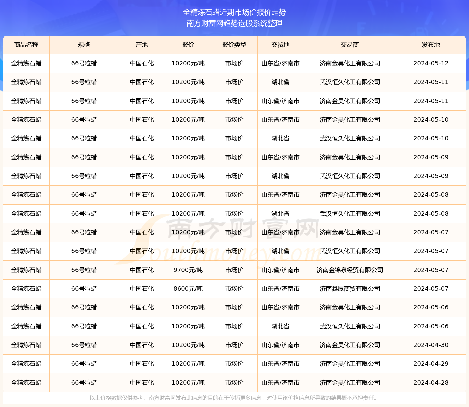469x407 pixels.
Task: Click 济南金锦泉经贸有限公司 trader cell
Action: (x=350, y=270)
